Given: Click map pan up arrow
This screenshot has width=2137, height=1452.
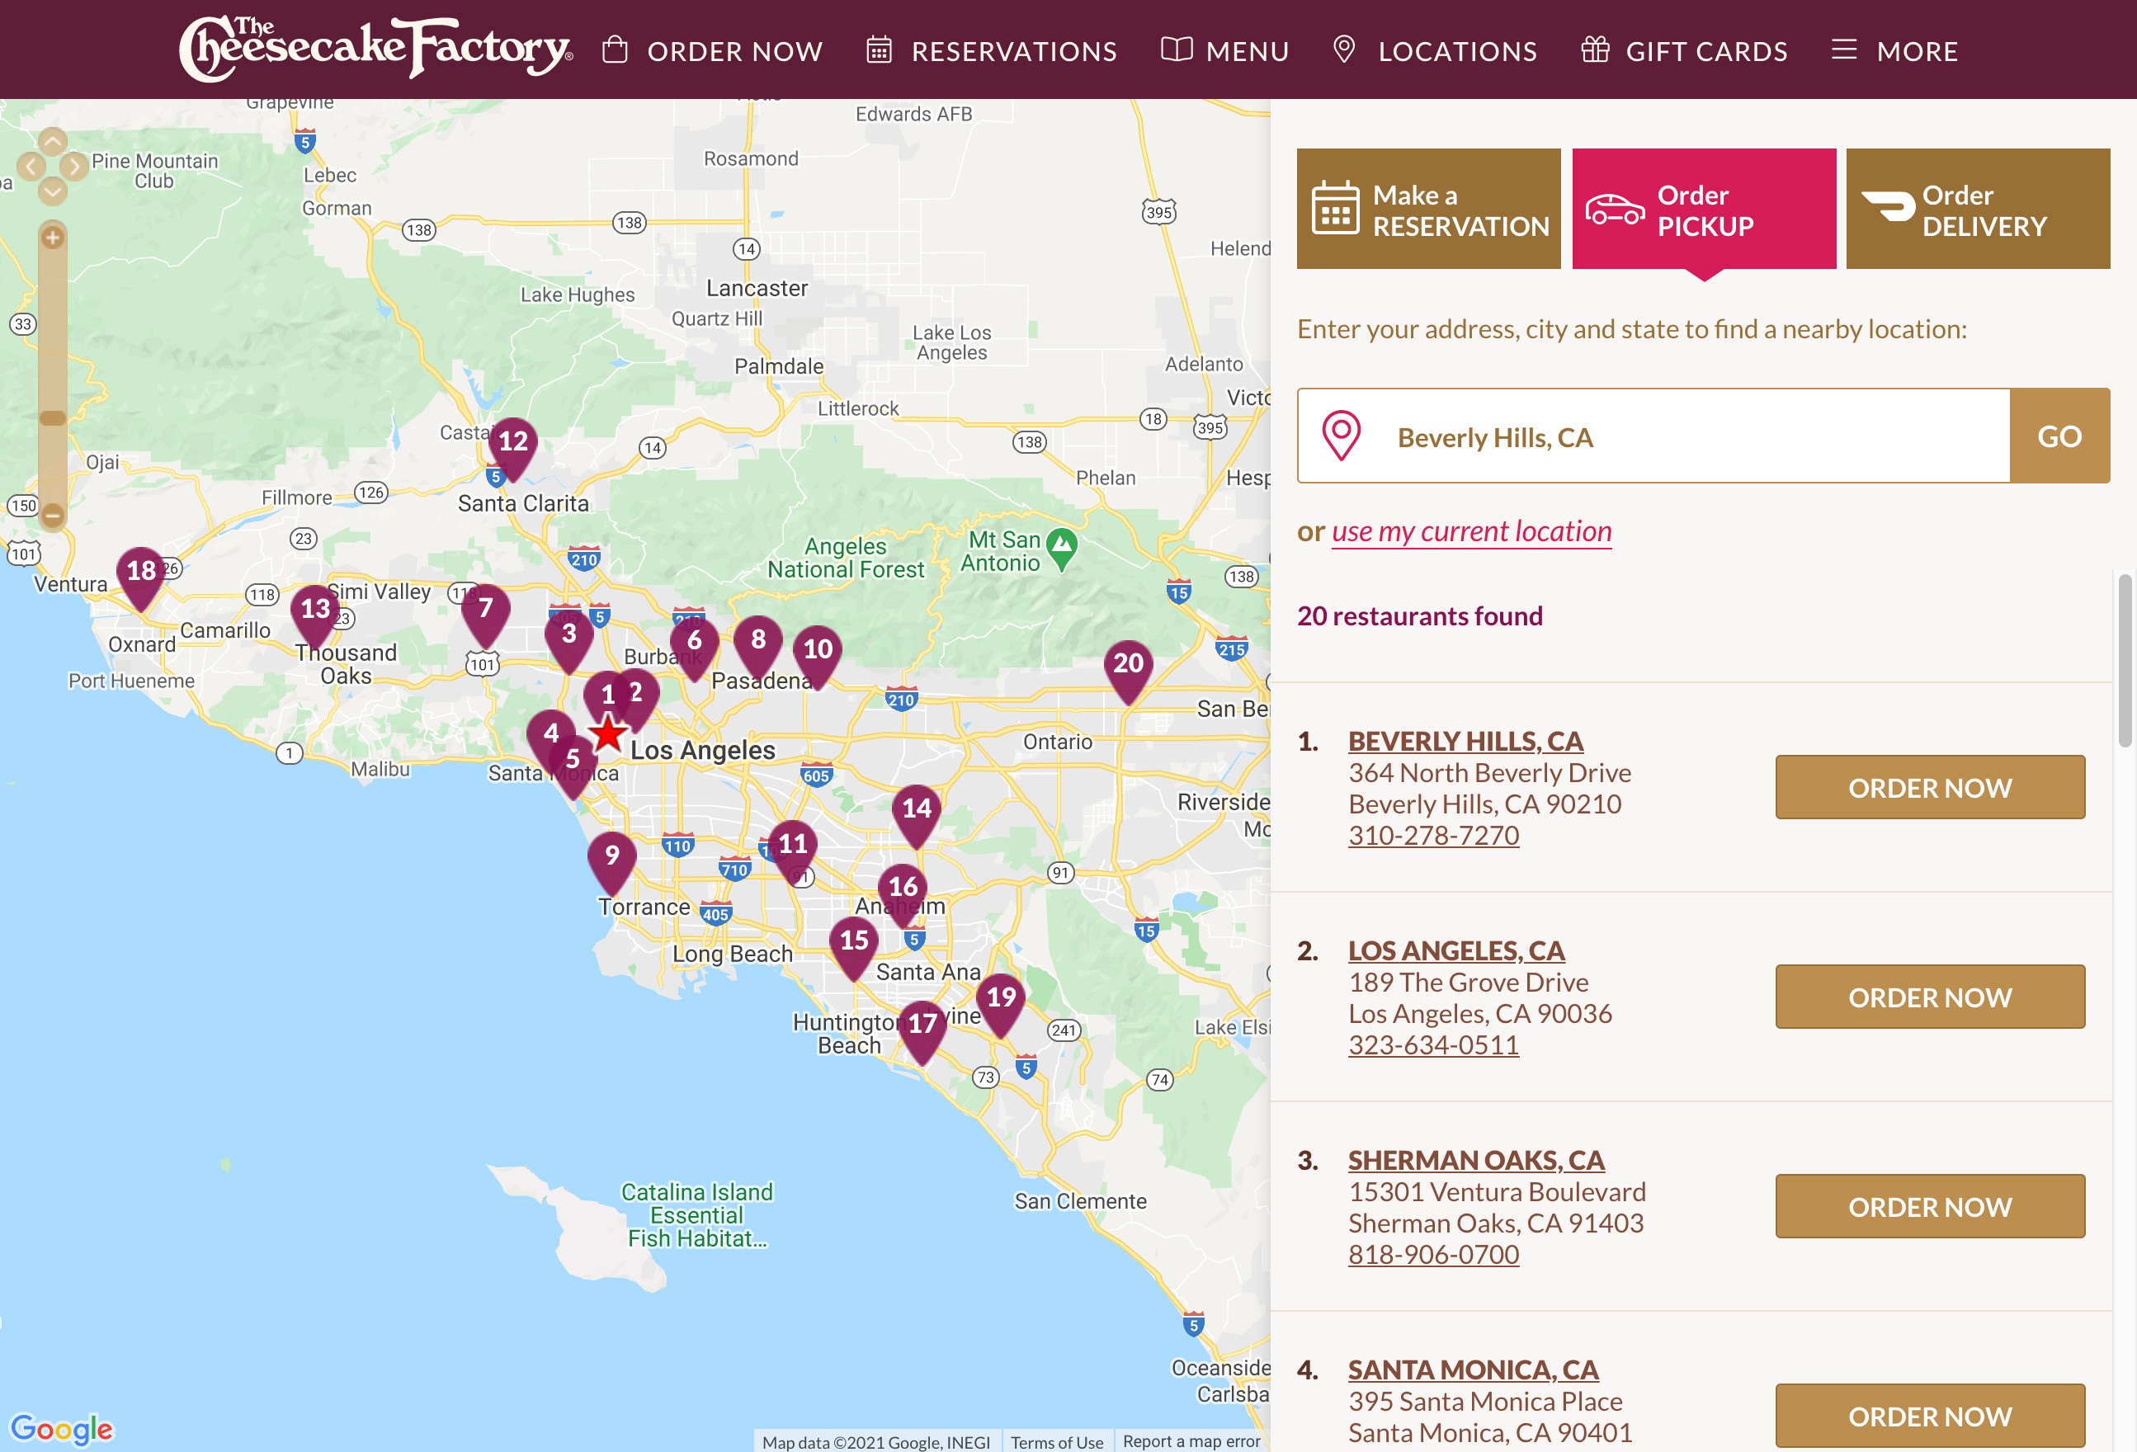Looking at the screenshot, I should click(x=53, y=142).
